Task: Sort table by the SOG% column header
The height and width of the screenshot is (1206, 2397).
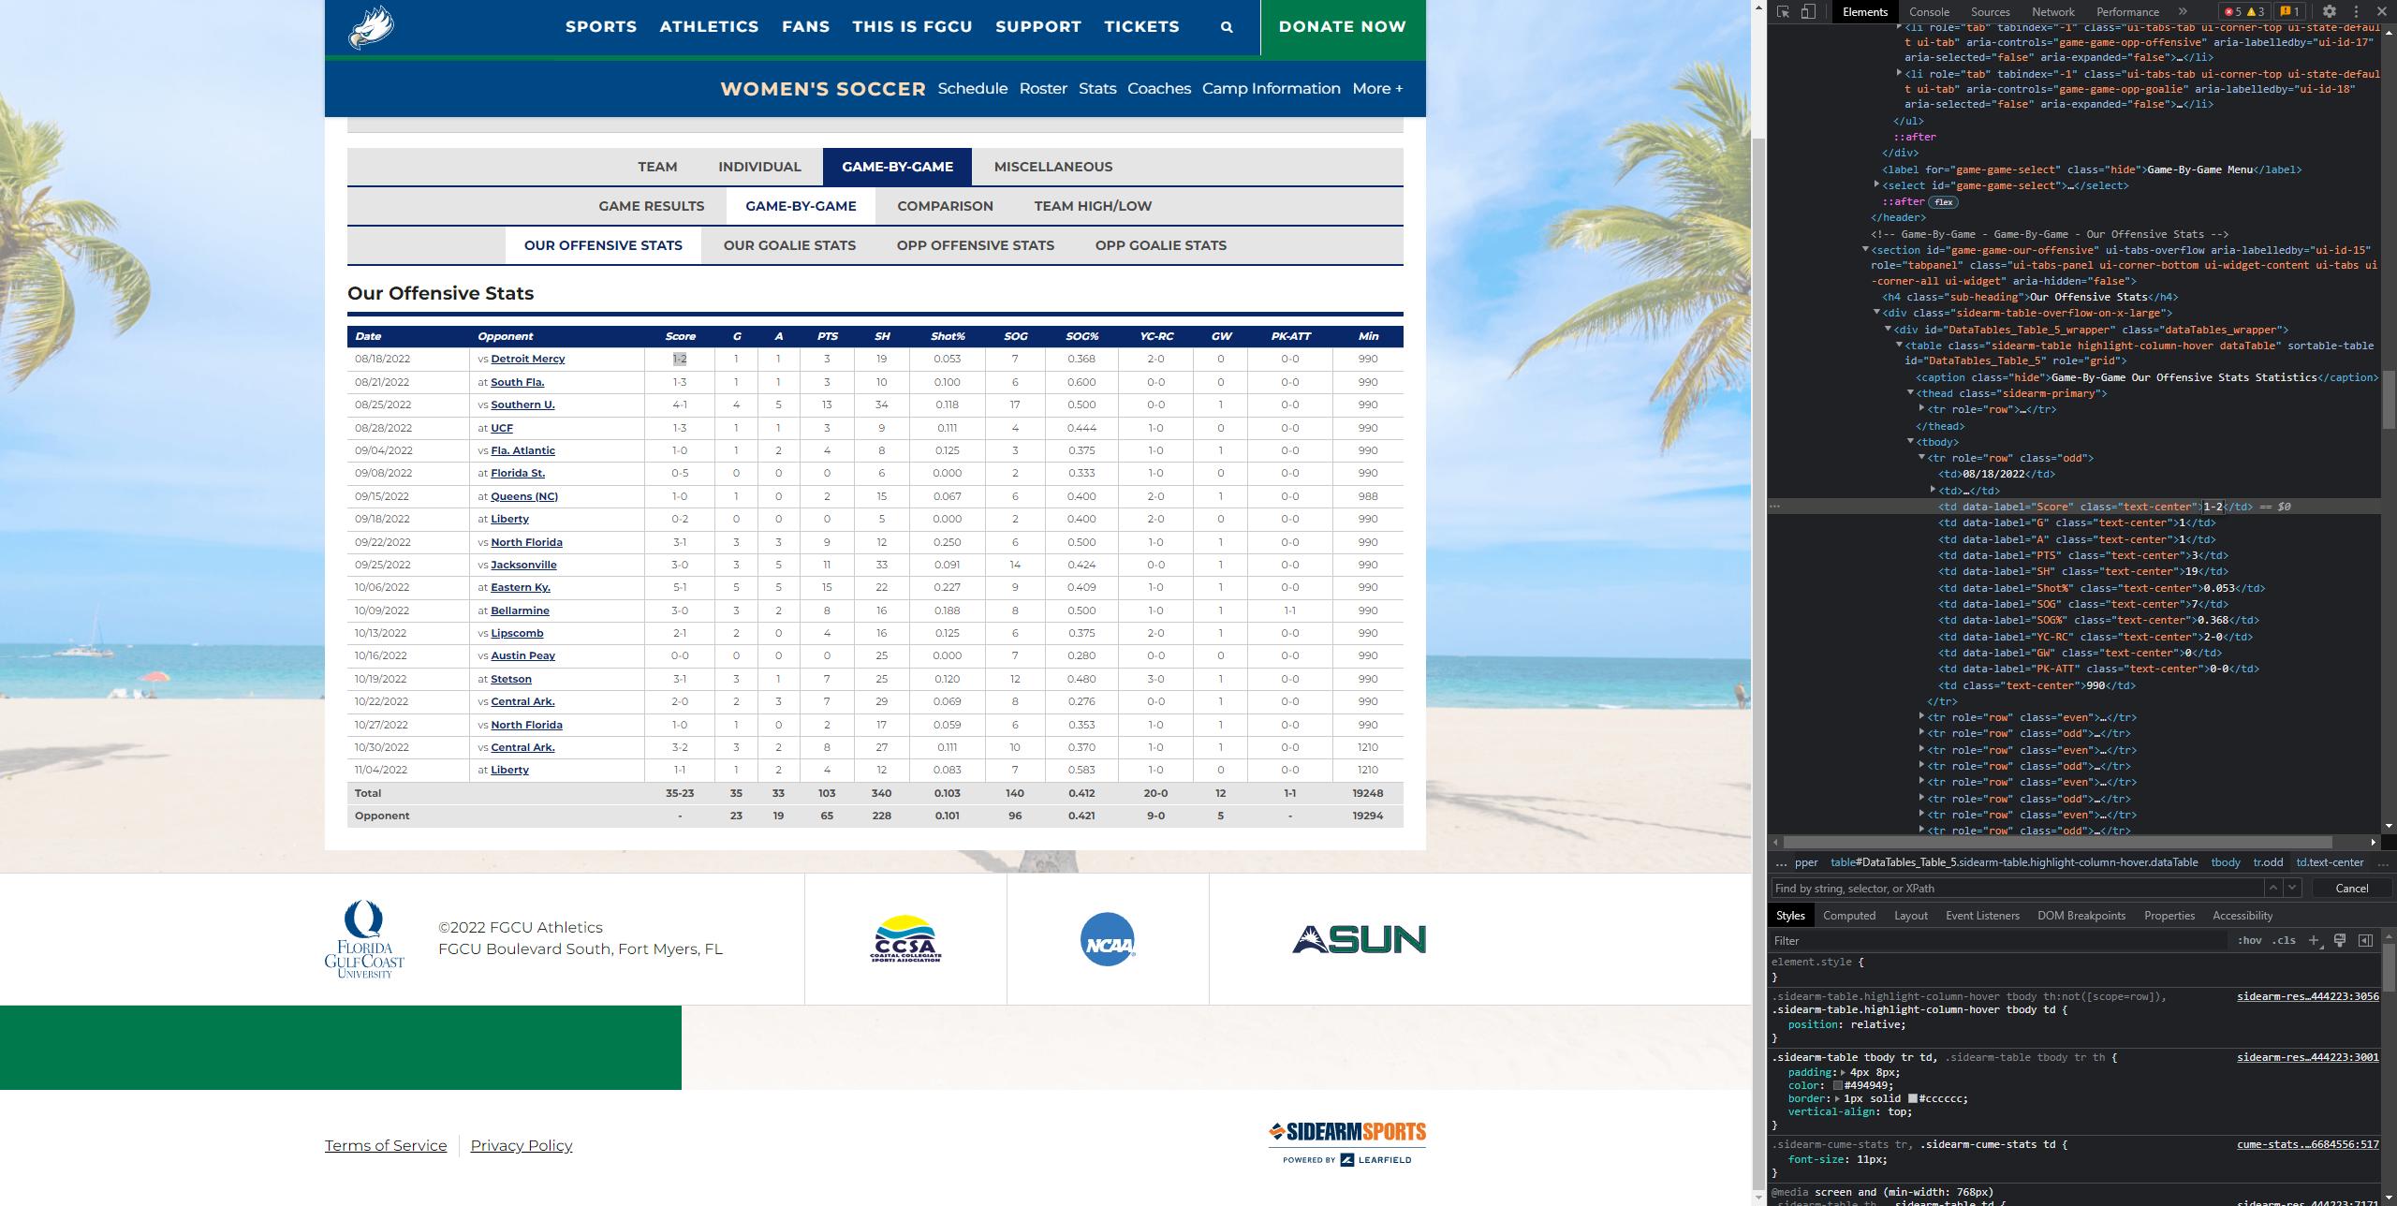Action: click(x=1081, y=336)
